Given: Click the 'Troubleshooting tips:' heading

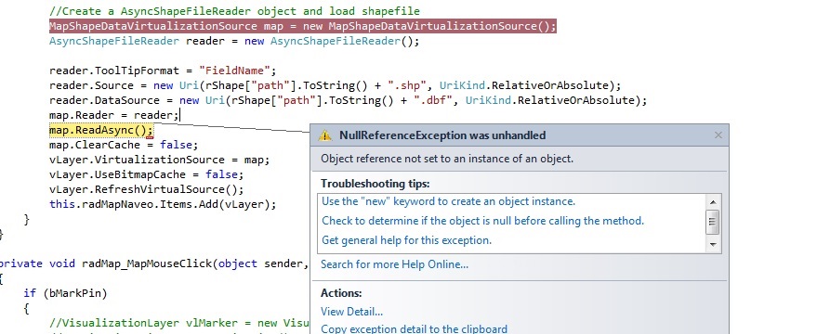Looking at the screenshot, I should click(x=375, y=184).
